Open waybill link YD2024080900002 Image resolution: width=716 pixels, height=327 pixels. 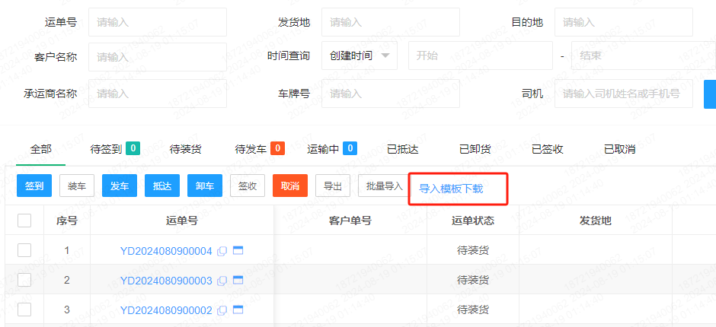tap(166, 310)
